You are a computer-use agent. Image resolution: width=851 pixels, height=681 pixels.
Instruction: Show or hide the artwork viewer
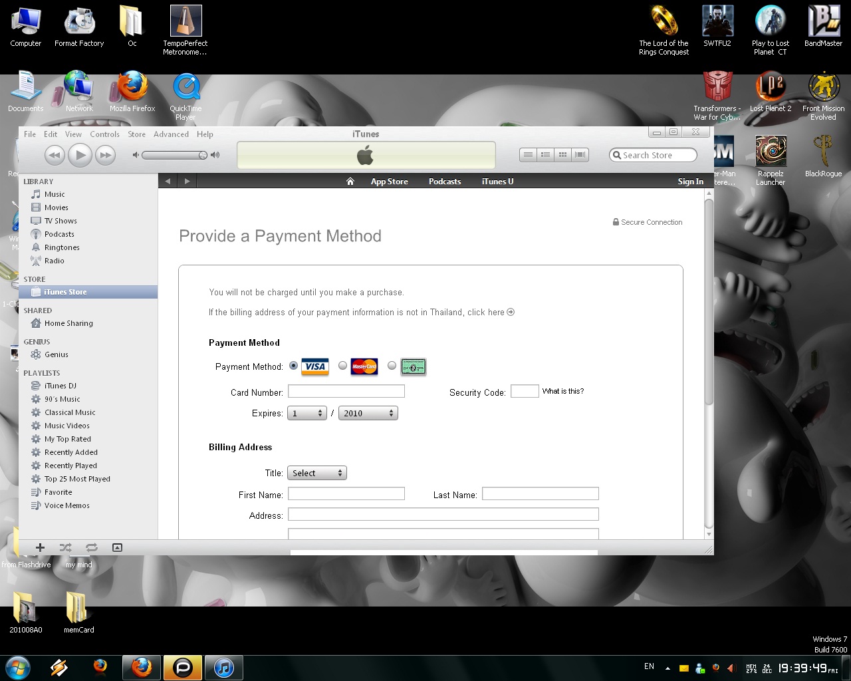tap(117, 547)
